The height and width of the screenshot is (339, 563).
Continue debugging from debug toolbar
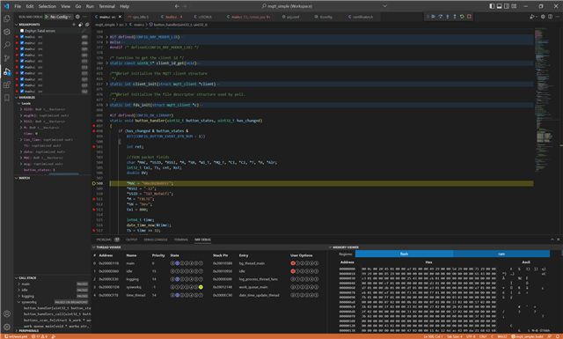434,17
